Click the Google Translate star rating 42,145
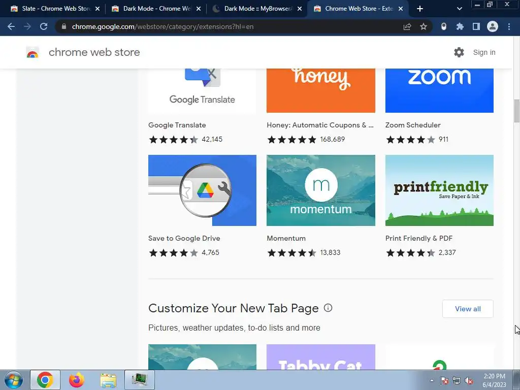 (x=185, y=139)
